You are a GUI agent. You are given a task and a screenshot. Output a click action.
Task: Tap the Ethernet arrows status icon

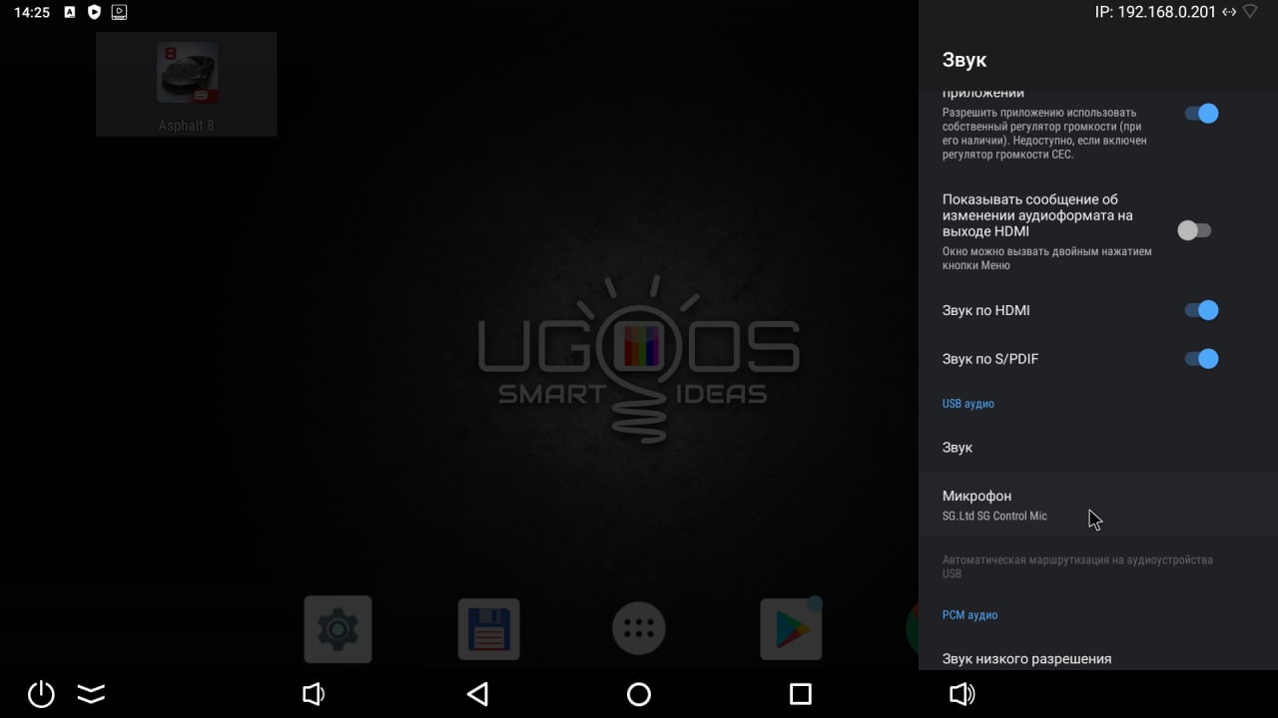coord(1229,13)
